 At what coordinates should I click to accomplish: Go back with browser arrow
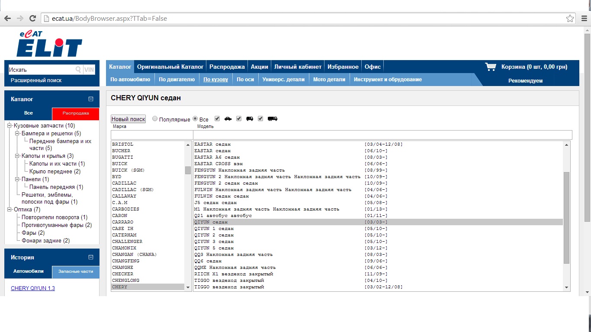tap(7, 19)
